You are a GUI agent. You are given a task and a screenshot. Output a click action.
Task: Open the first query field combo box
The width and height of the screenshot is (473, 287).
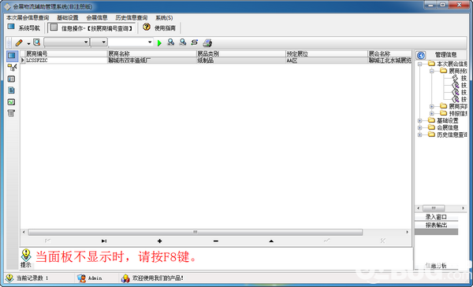pyautogui.click(x=67, y=42)
